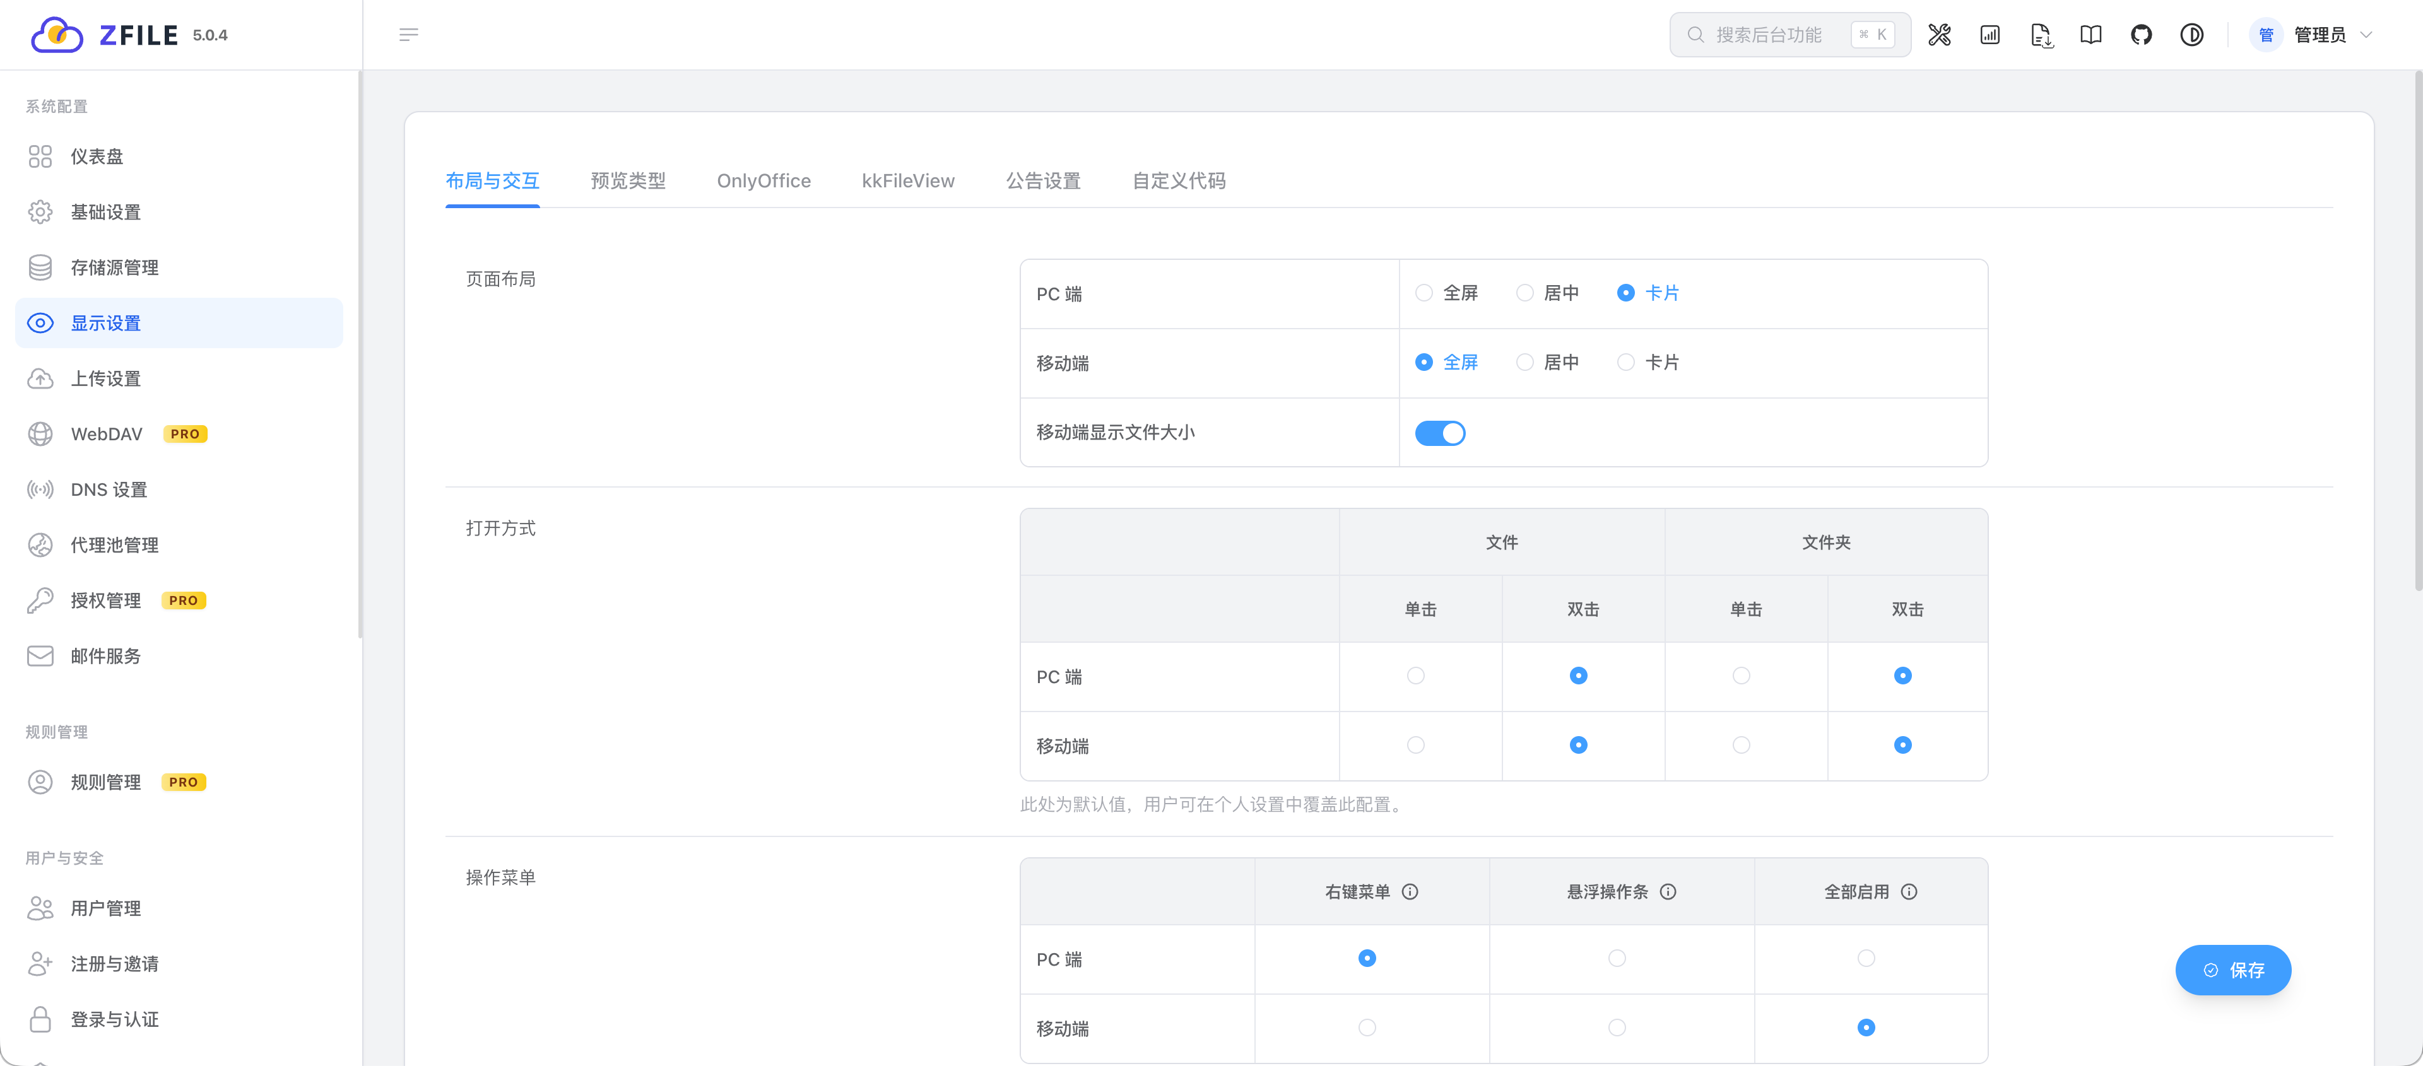Screen dimensions: 2423x1066
Task: Open 基础设置 in the sidebar
Action: tap(179, 211)
